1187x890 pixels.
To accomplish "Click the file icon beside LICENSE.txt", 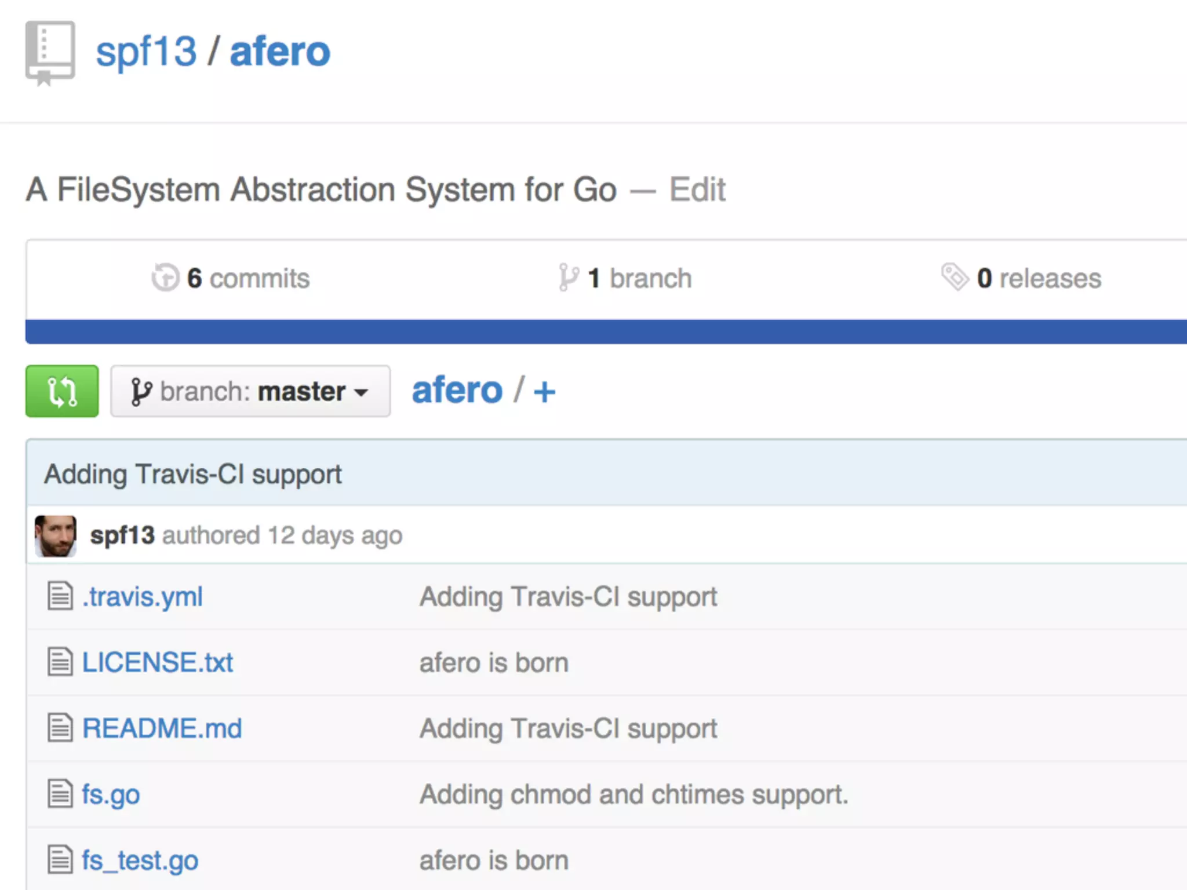I will pos(60,662).
